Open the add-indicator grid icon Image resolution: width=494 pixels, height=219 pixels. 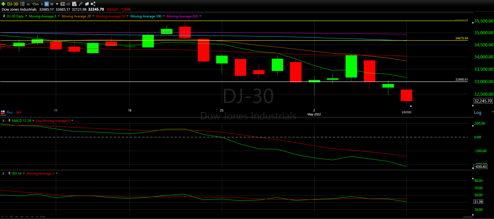pyautogui.click(x=74, y=4)
